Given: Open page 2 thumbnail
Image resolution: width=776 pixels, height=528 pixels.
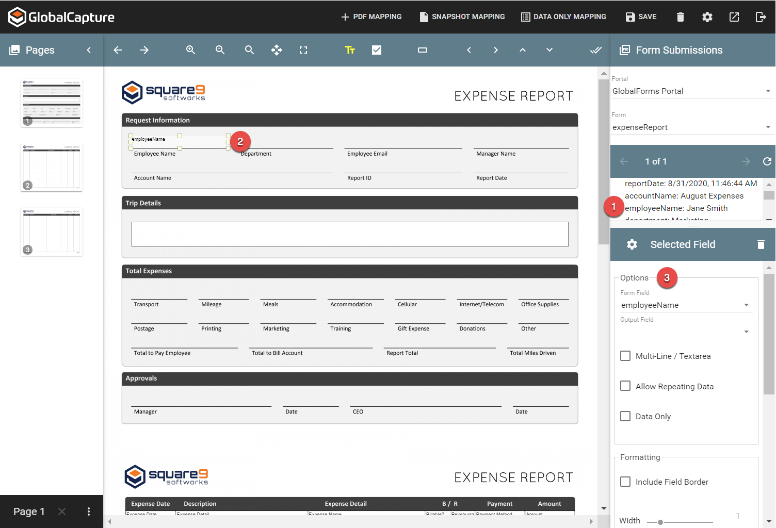Looking at the screenshot, I should [52, 167].
